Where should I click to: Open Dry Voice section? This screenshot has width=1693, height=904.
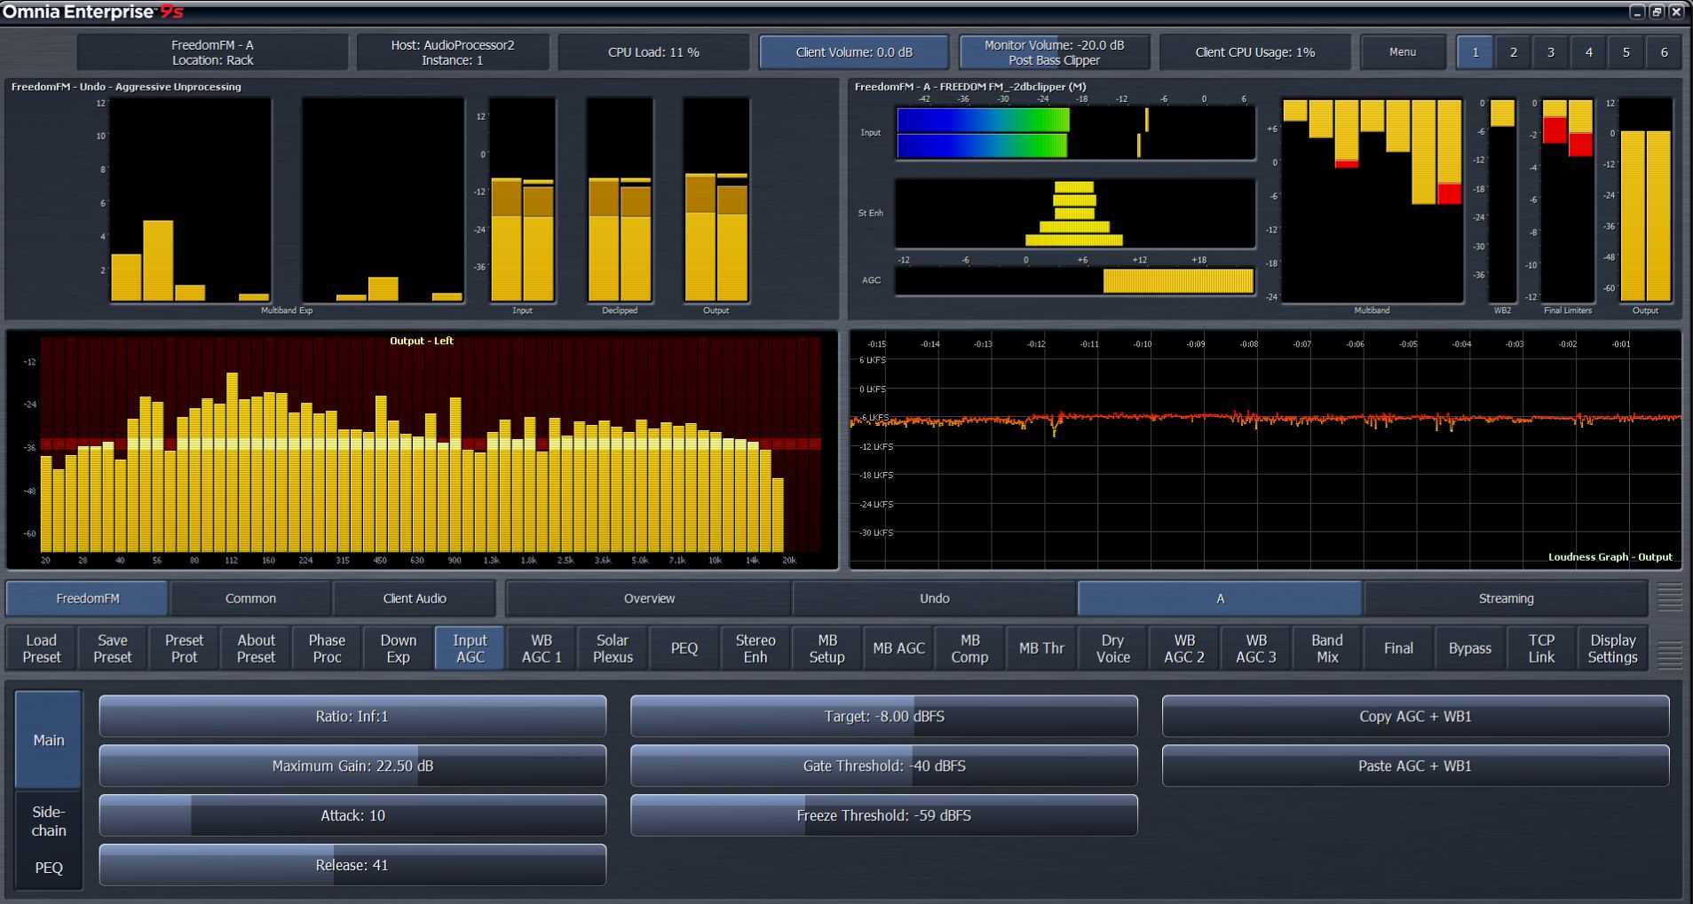(x=1112, y=649)
